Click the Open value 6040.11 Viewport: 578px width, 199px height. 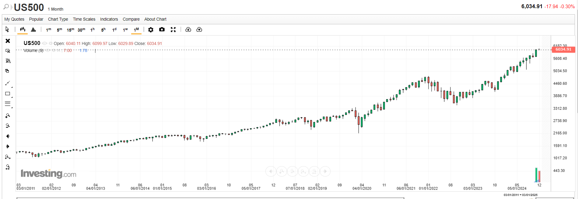[73, 43]
